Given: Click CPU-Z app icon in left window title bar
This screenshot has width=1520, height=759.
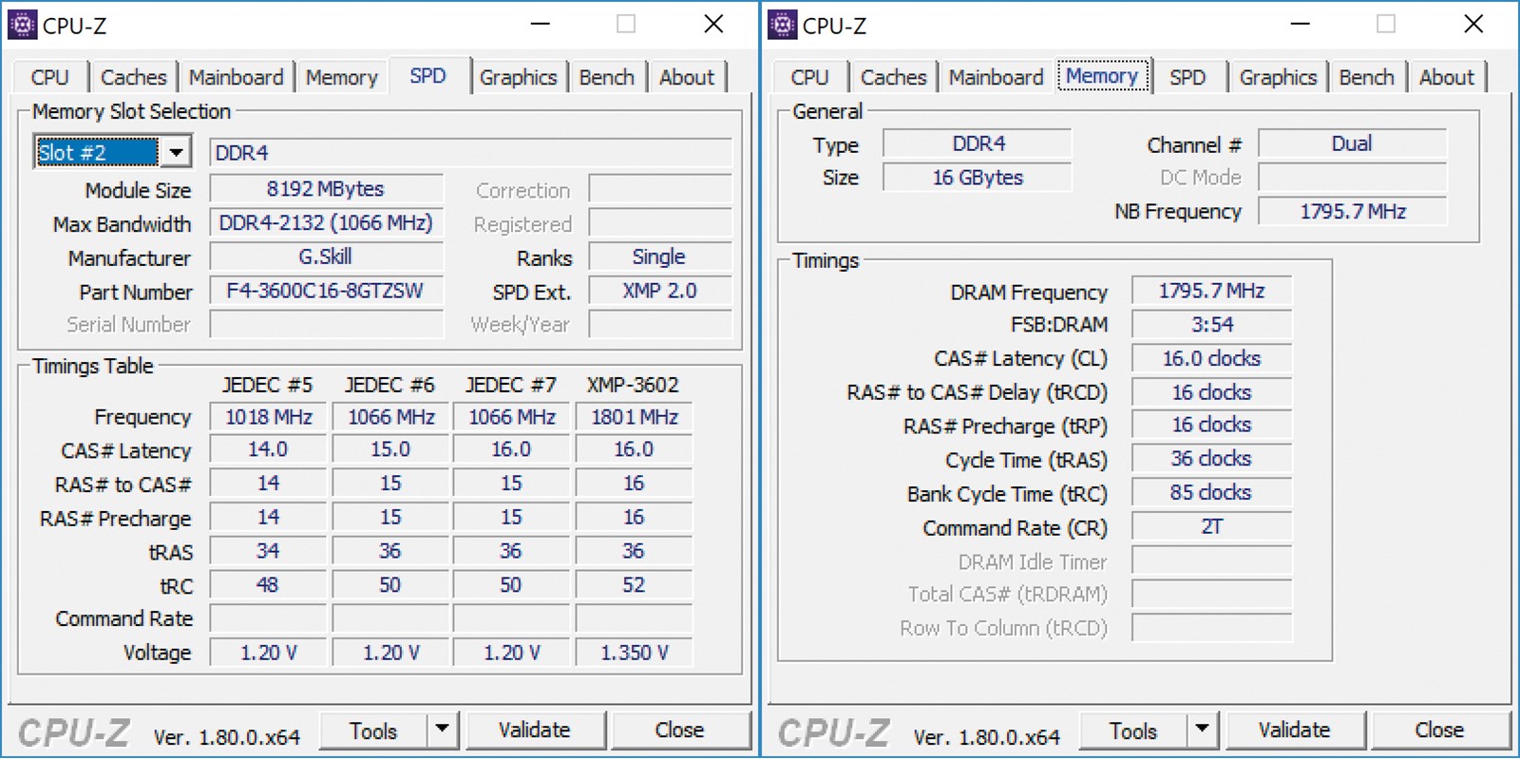Looking at the screenshot, I should [x=22, y=25].
